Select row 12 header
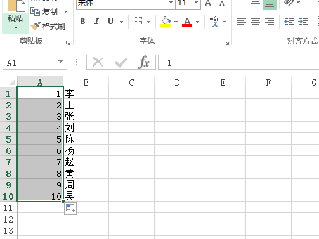This screenshot has width=319, height=239. point(8,219)
